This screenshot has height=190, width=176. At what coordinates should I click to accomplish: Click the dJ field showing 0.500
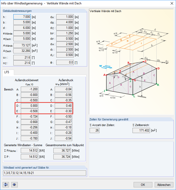pos(65,55)
